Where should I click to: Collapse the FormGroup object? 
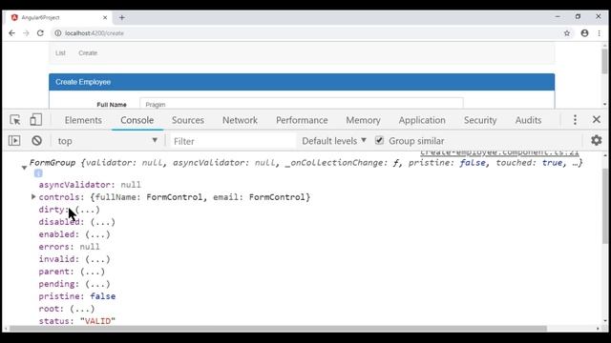(24, 168)
